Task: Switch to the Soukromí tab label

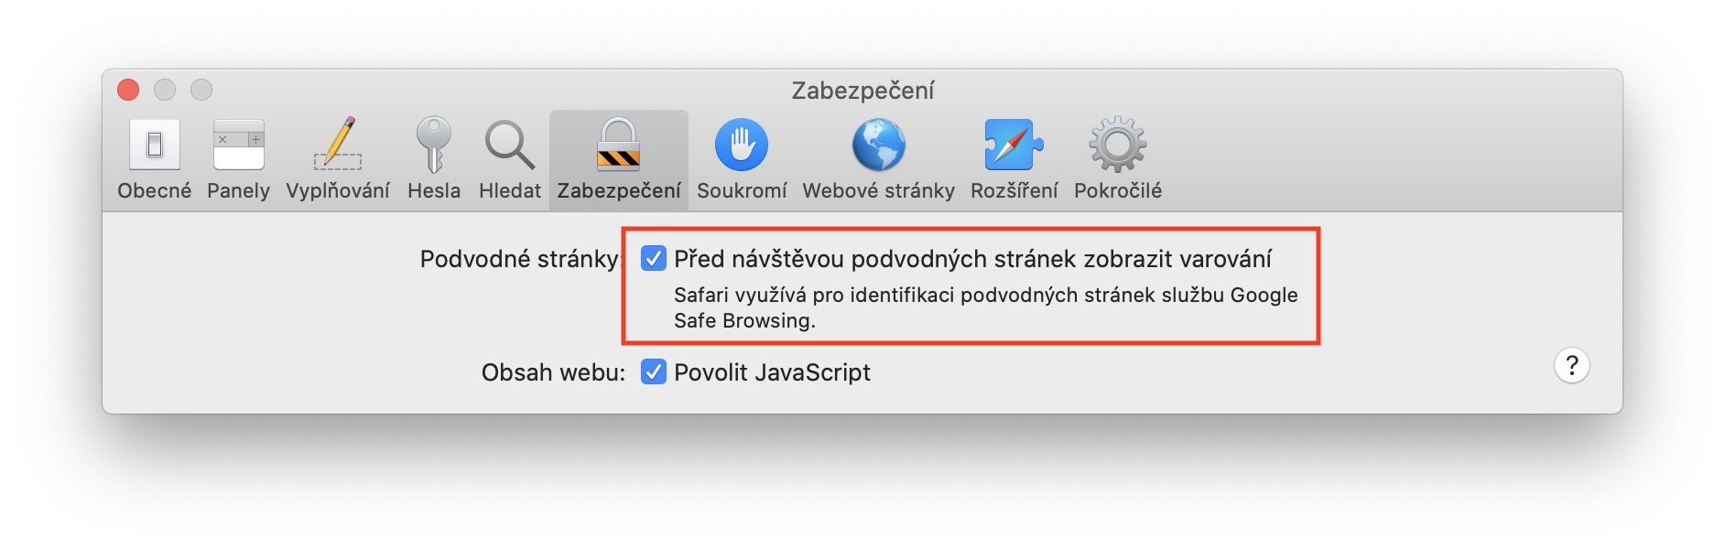Action: click(x=742, y=190)
